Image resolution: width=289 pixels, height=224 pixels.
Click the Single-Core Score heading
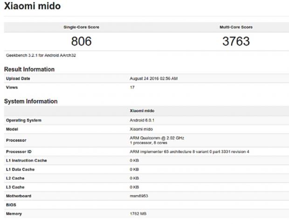pyautogui.click(x=81, y=27)
